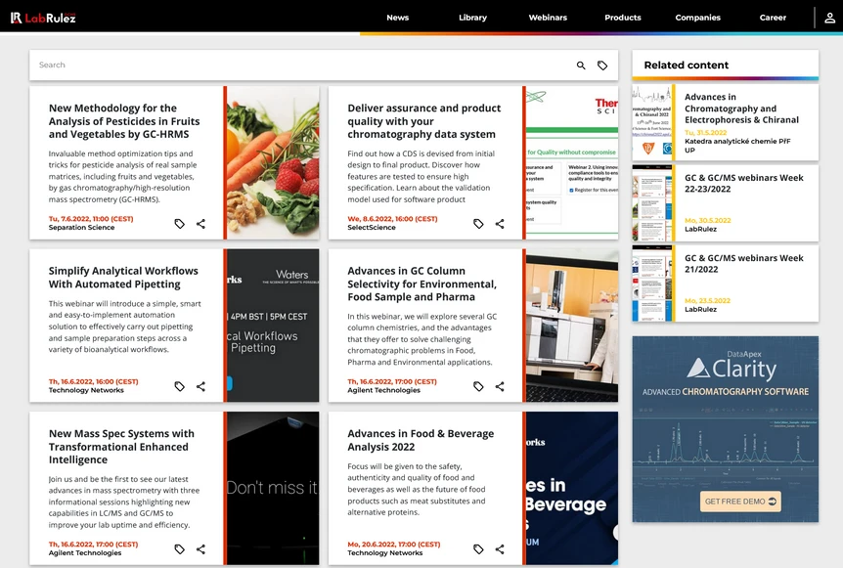This screenshot has width=843, height=568.
Task: Open the Clarity chromatography software ad
Action: click(x=726, y=429)
